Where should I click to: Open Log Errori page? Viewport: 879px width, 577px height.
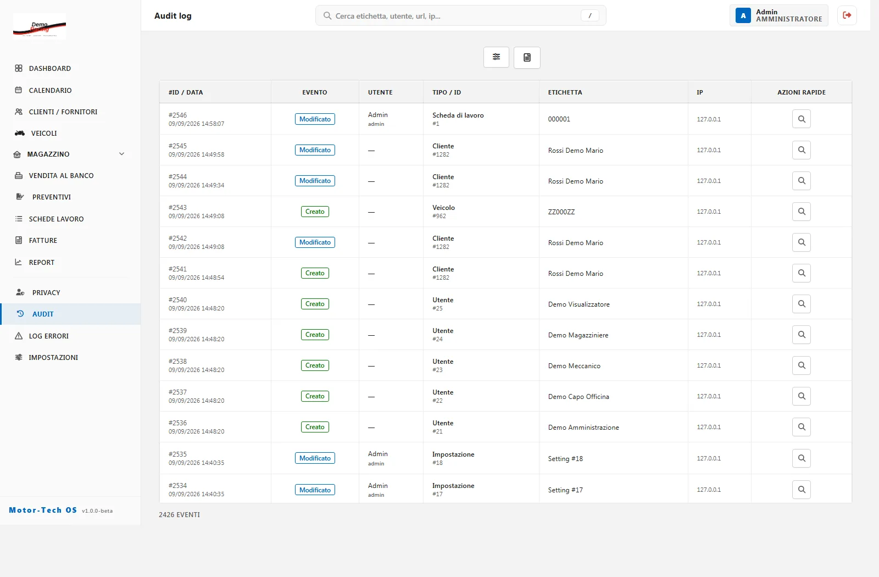click(70, 336)
